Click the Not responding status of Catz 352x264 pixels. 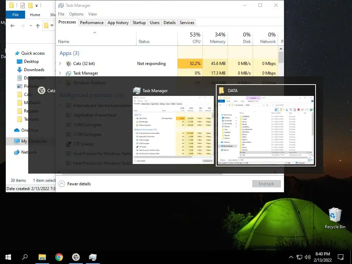[x=151, y=64]
